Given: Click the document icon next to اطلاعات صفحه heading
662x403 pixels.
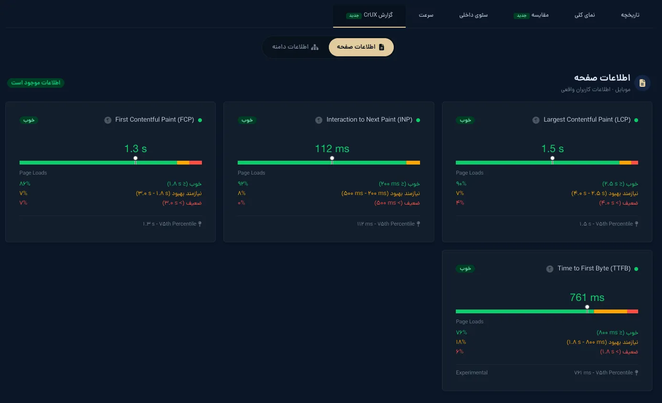Looking at the screenshot, I should [x=642, y=83].
